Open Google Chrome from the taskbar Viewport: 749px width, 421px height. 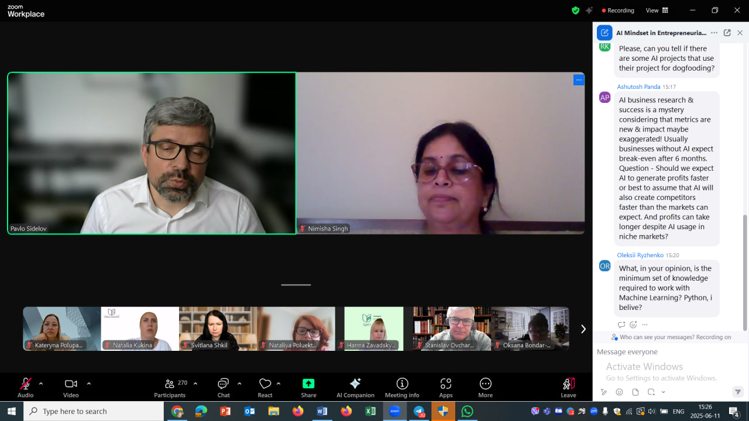177,411
